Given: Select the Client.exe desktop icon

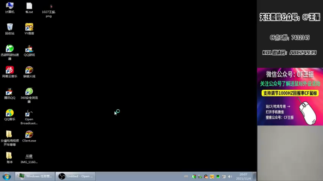Looking at the screenshot, I should [x=29, y=136].
